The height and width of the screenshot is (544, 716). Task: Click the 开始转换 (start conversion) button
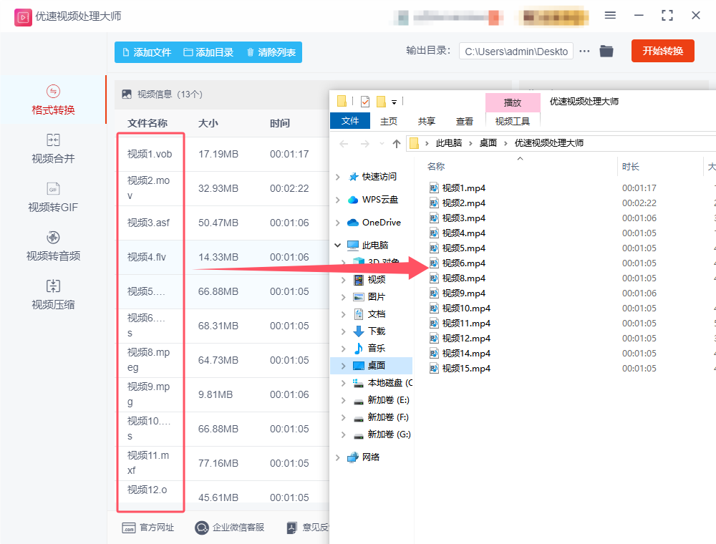(662, 51)
